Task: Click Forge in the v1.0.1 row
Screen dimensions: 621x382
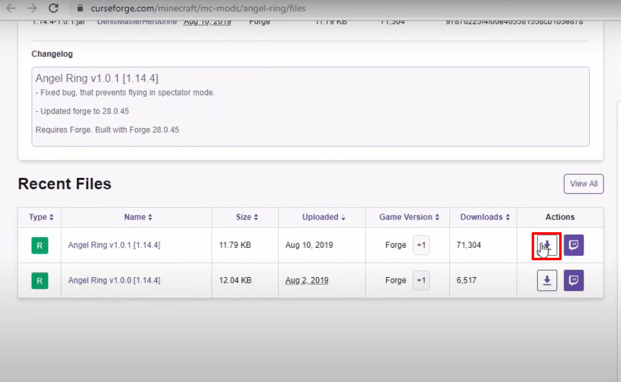Action: pos(395,245)
